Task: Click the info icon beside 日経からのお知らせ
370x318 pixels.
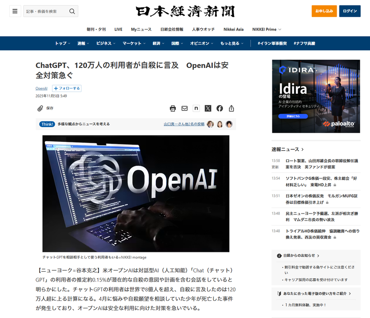Action: 279,256
